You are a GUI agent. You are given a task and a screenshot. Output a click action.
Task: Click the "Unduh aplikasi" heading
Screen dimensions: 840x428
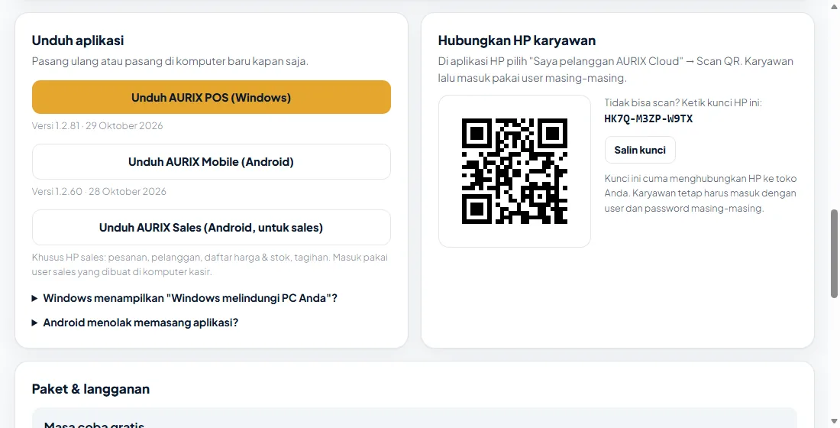[78, 41]
